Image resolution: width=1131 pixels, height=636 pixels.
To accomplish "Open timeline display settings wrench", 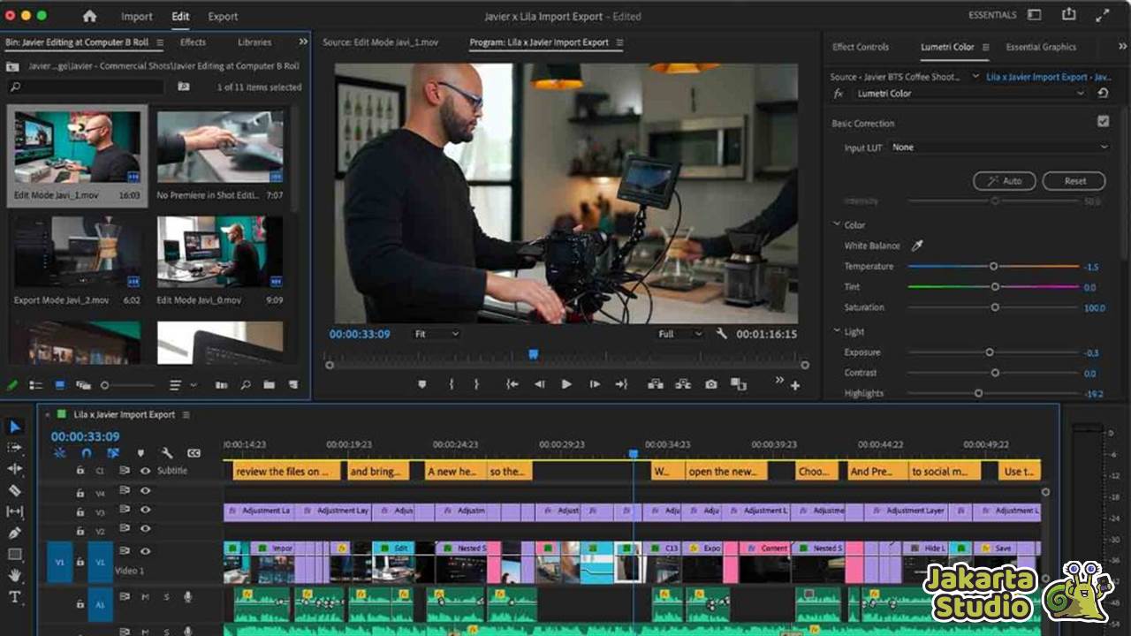I will pyautogui.click(x=167, y=453).
